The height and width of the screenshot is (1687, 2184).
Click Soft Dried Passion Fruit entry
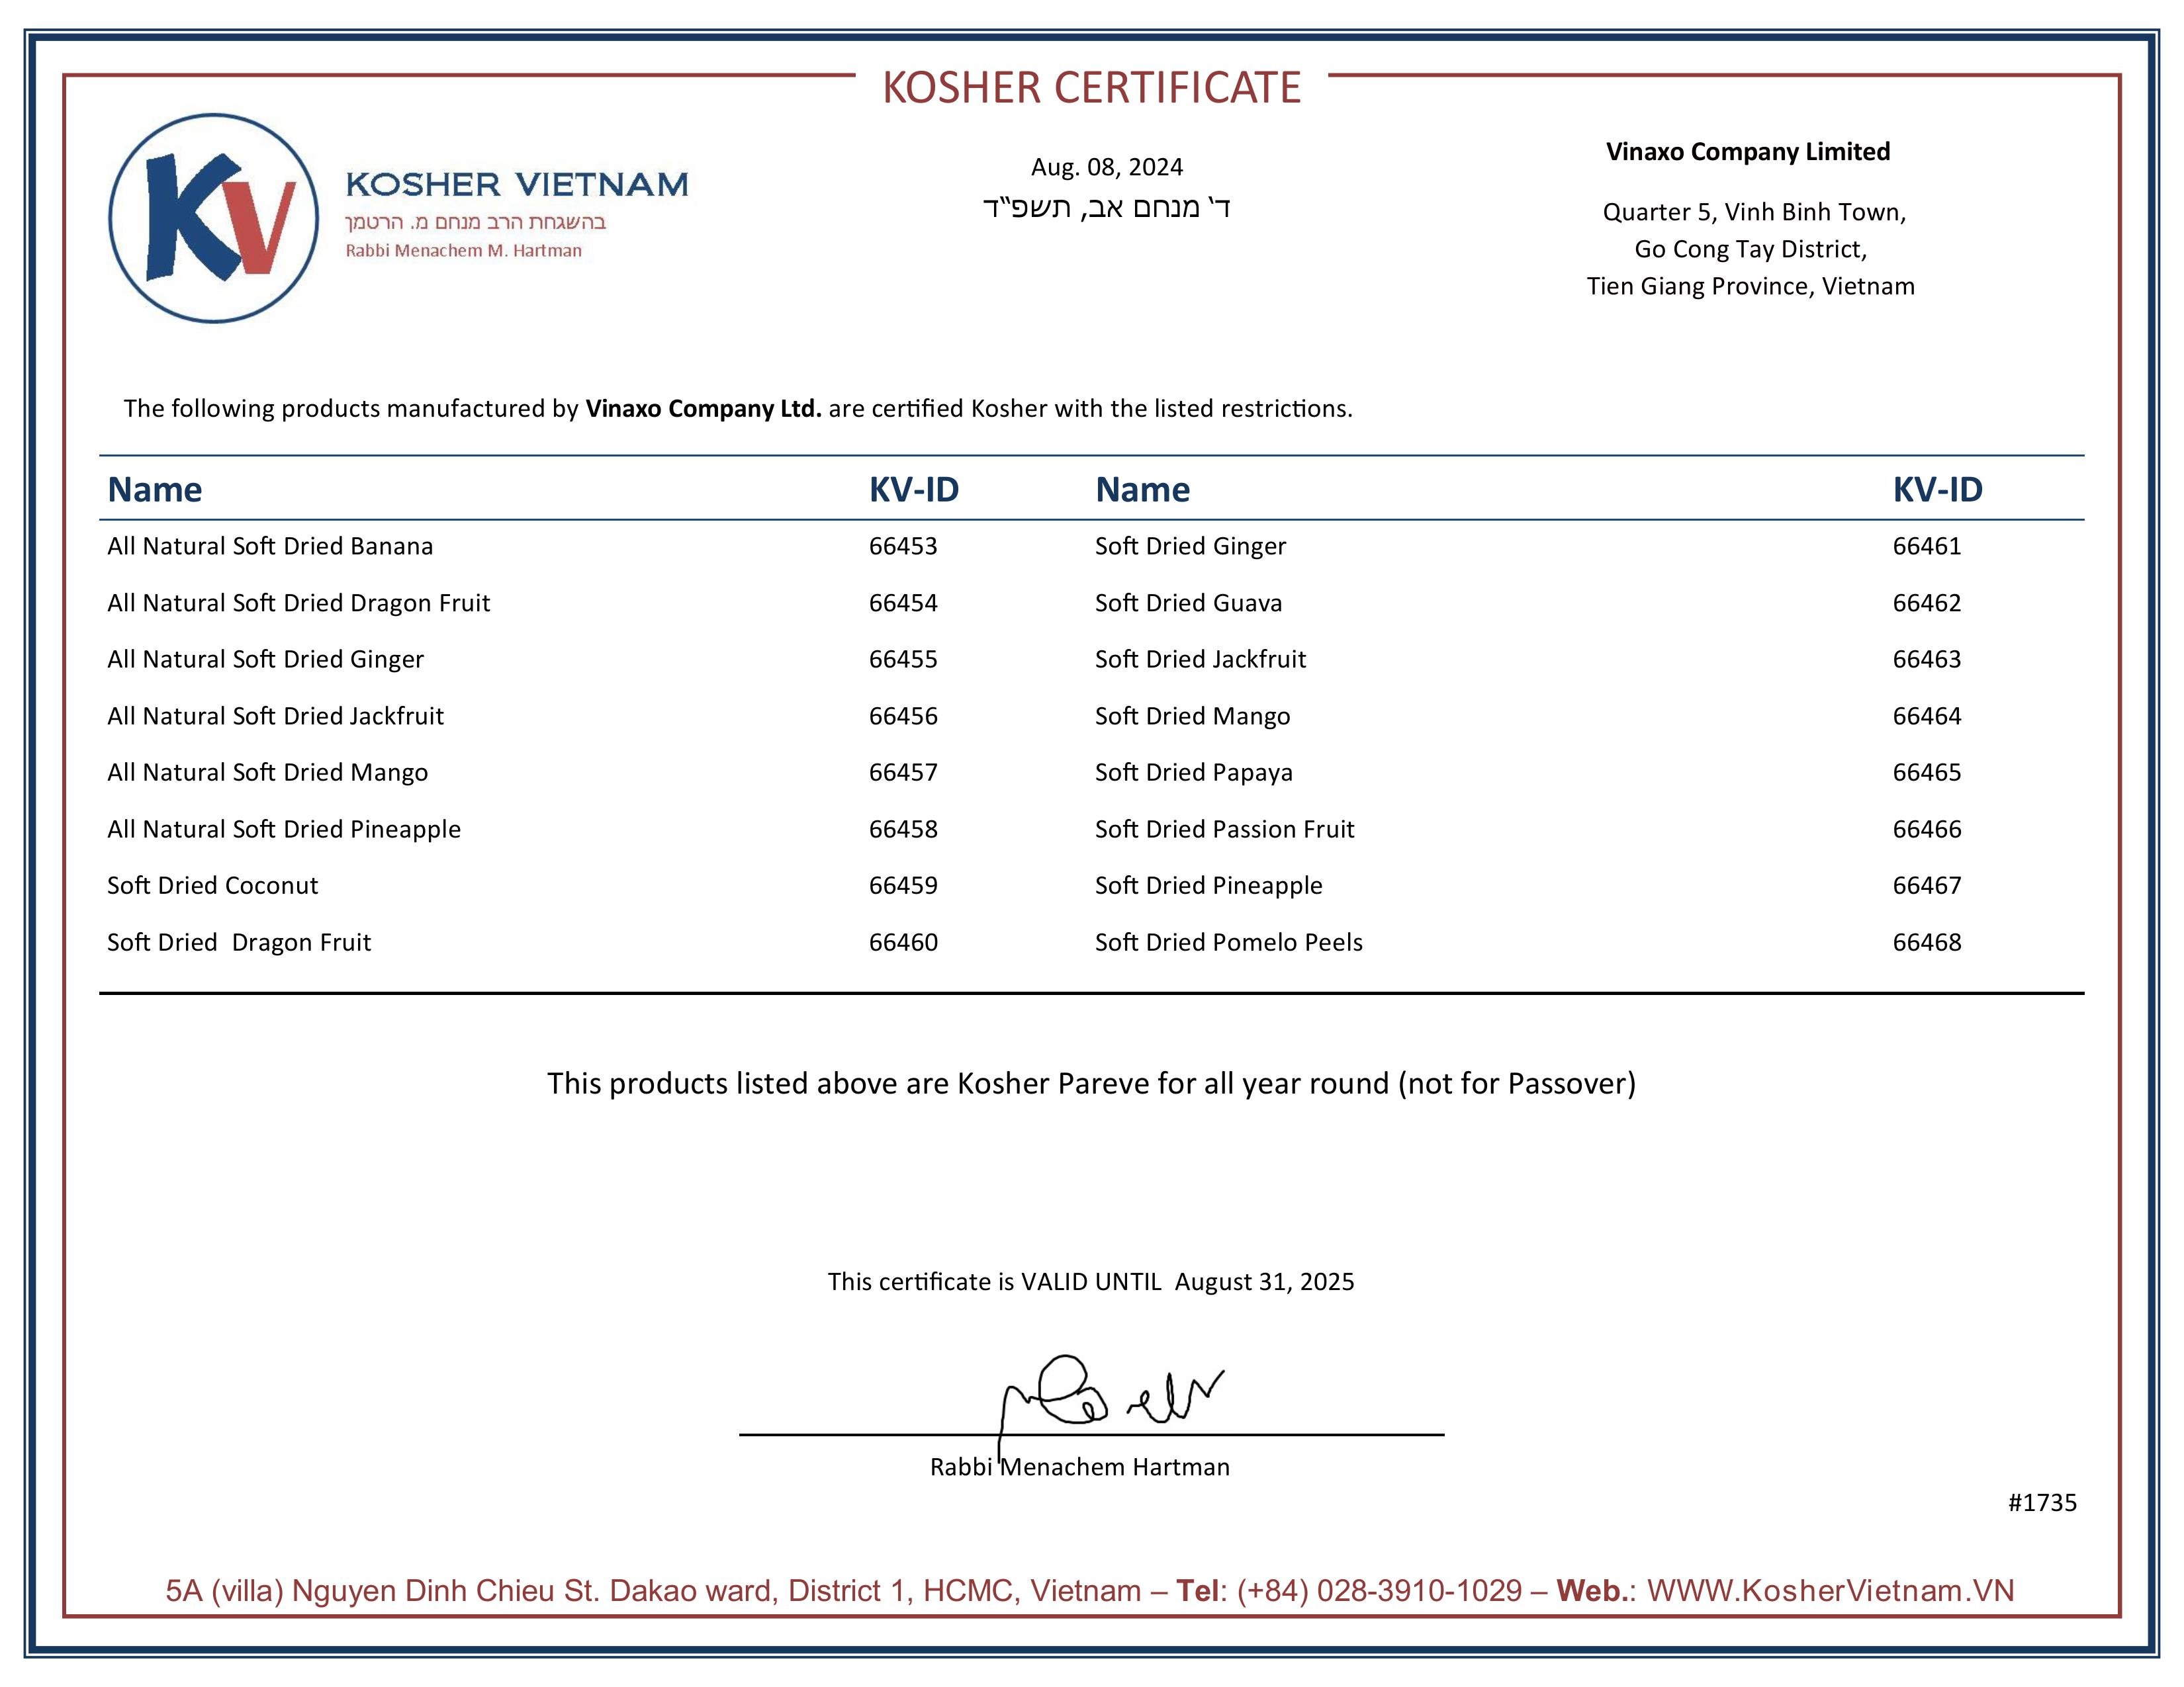1225,828
